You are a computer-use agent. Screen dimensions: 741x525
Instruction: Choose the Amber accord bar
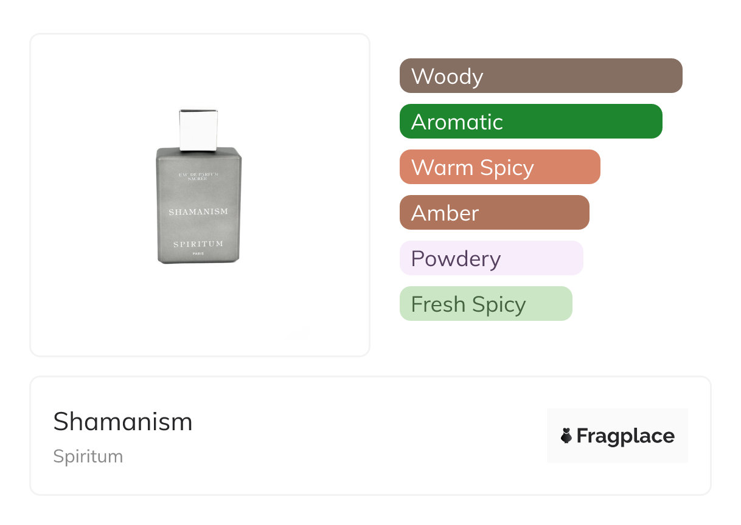click(494, 213)
